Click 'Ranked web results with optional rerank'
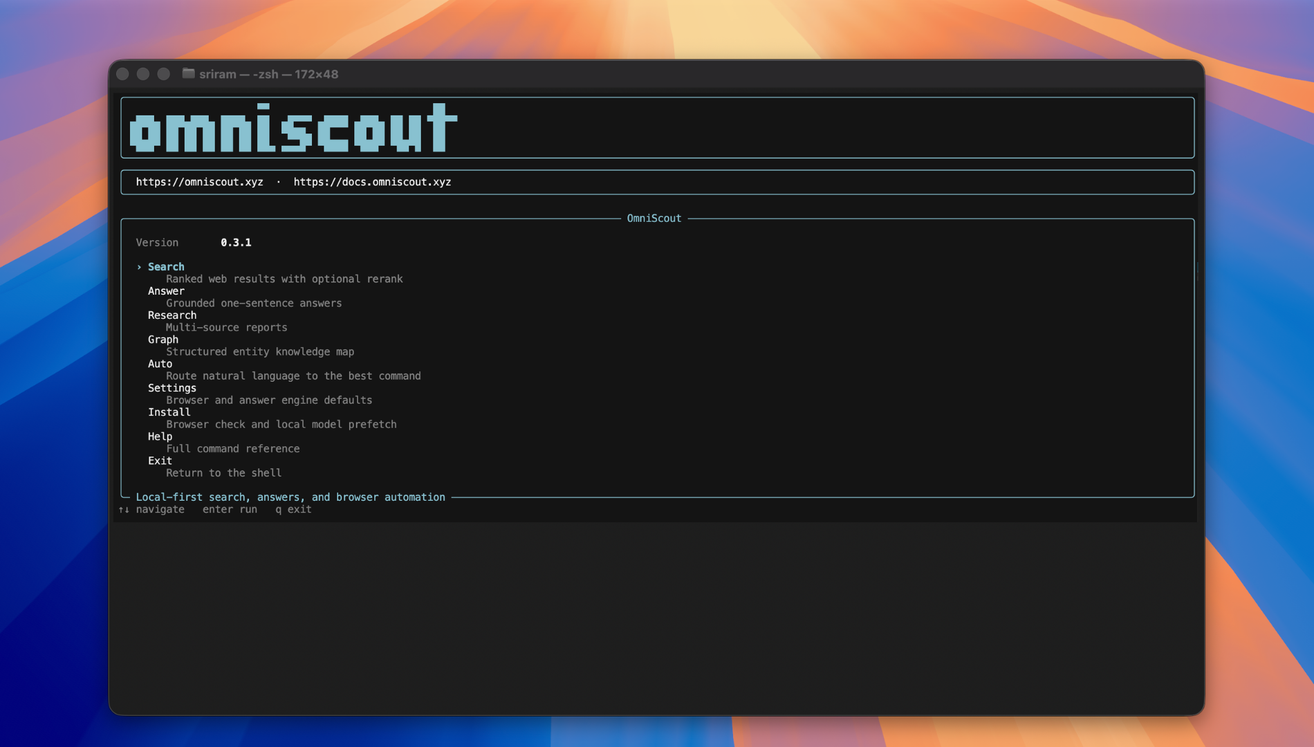Viewport: 1314px width, 747px height. point(284,279)
